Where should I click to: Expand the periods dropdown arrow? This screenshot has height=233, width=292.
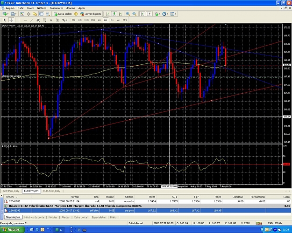[x=167, y=14]
